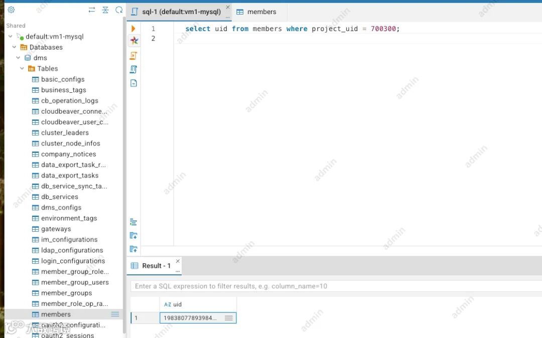Click the Databases folder icon
This screenshot has width=542, height=338.
(x=24, y=47)
